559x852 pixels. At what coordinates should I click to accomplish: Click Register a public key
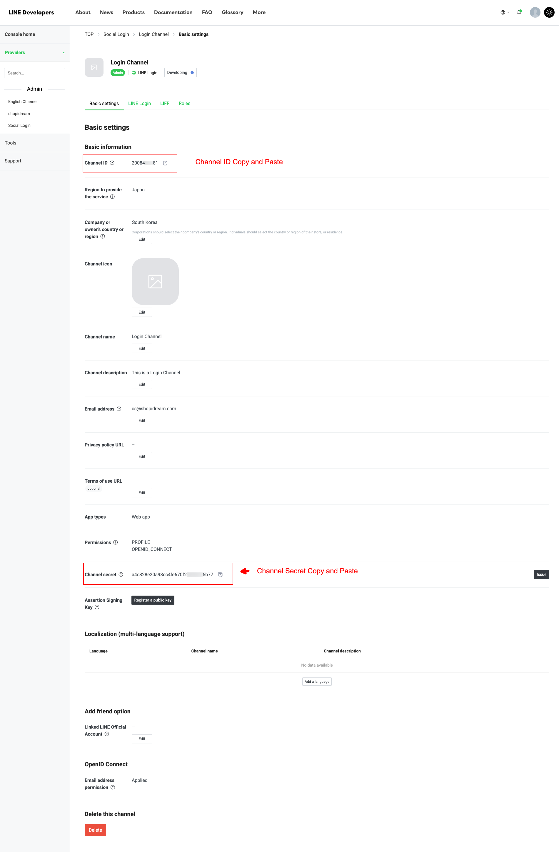coord(153,600)
